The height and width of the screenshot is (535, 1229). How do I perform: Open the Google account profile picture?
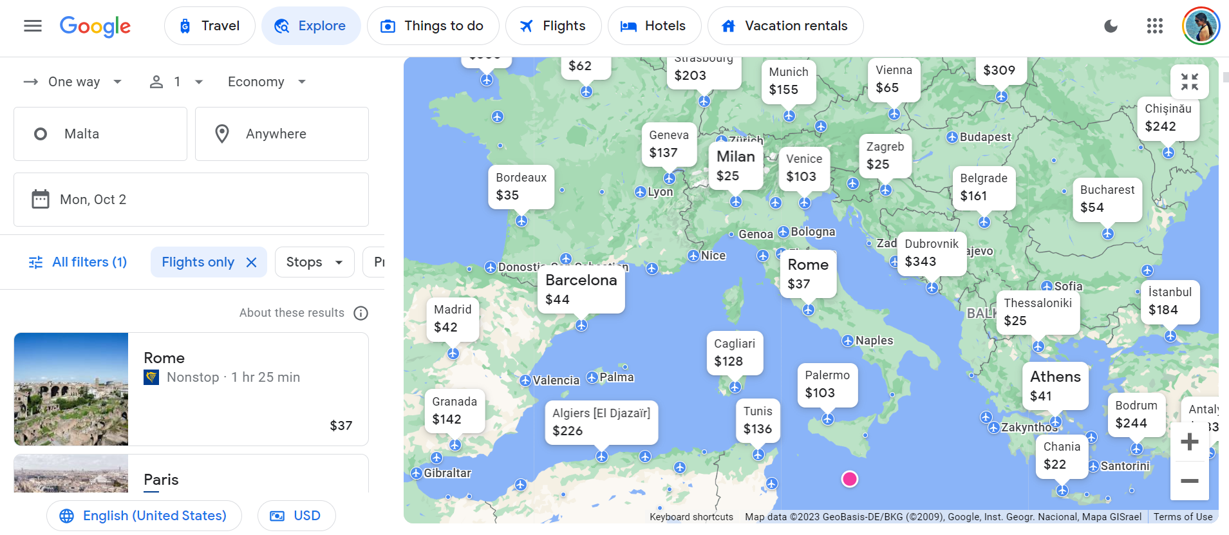click(1201, 26)
